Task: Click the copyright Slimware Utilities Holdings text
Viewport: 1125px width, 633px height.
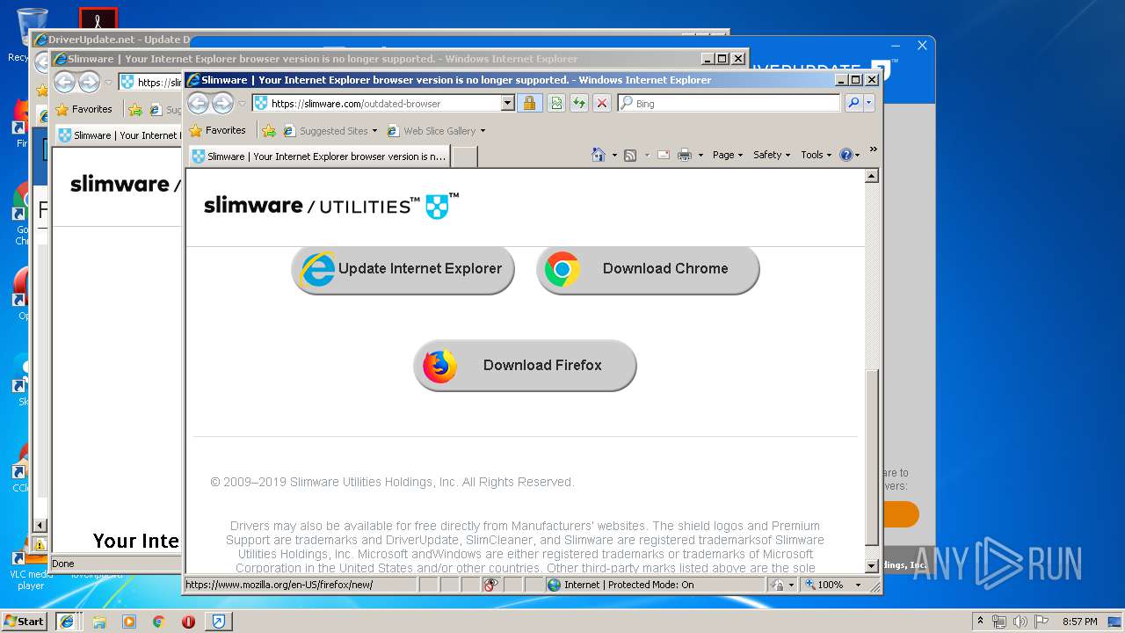Action: click(392, 482)
